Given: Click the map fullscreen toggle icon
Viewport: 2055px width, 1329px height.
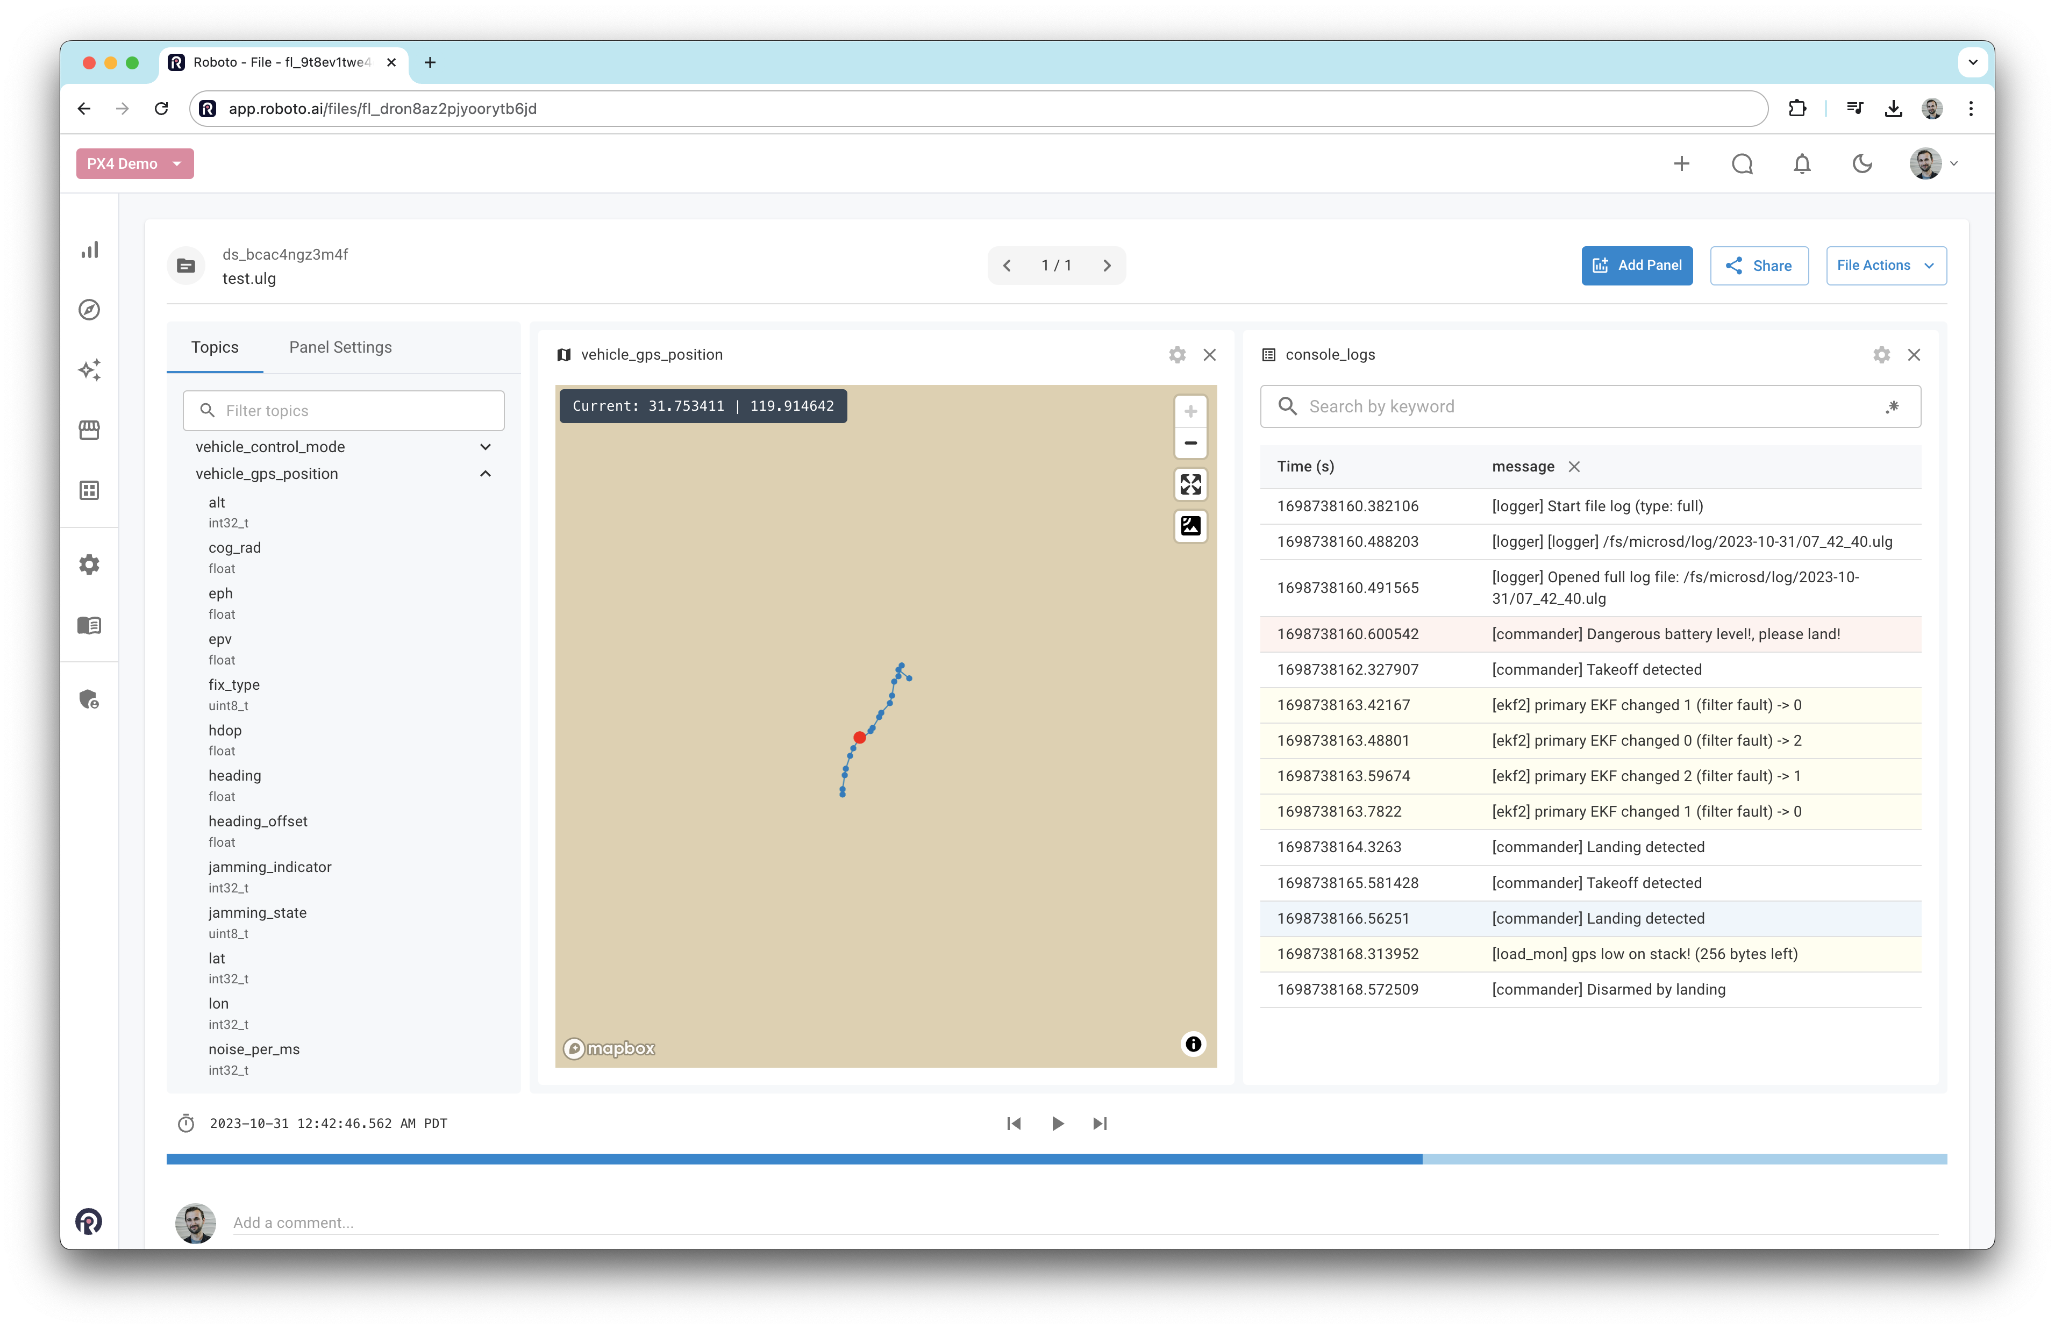Looking at the screenshot, I should coord(1190,485).
